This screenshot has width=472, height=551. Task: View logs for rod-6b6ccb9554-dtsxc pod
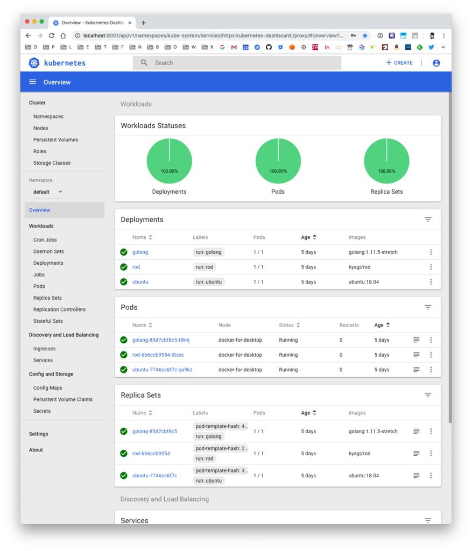(x=416, y=355)
